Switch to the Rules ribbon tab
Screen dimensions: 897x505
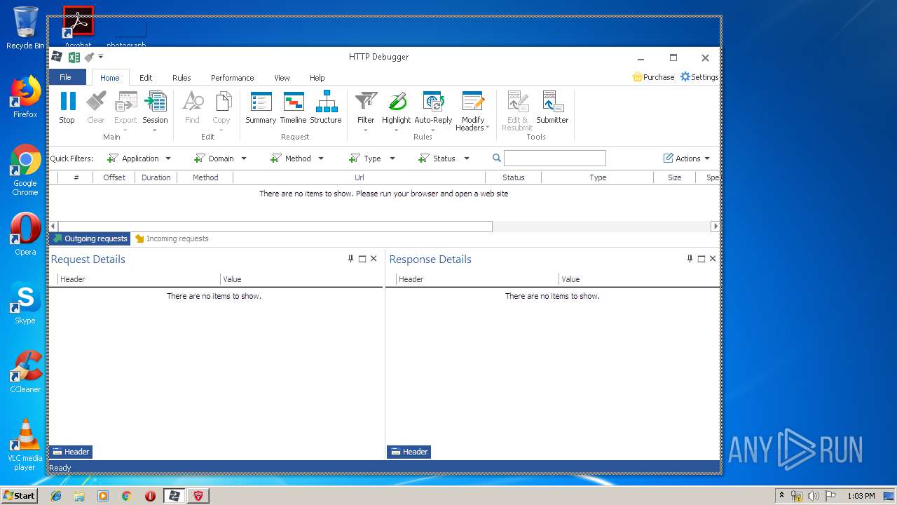182,78
